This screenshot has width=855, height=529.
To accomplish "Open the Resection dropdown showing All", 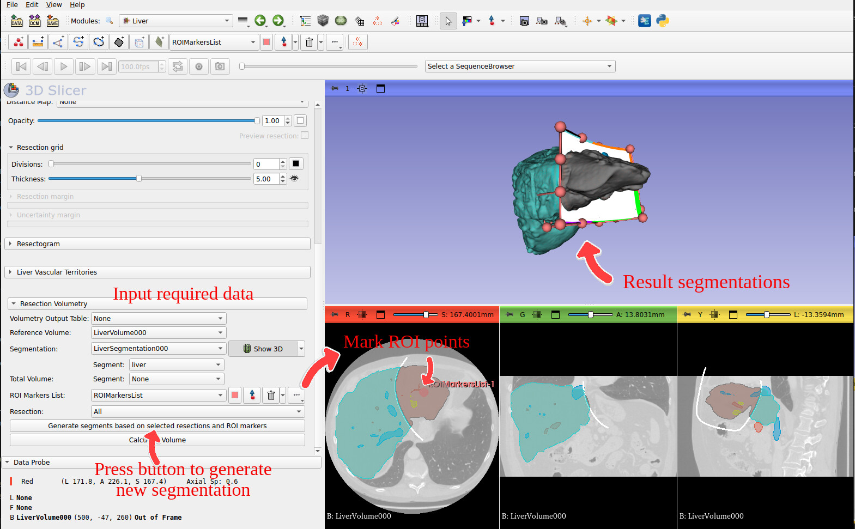I will [x=198, y=411].
